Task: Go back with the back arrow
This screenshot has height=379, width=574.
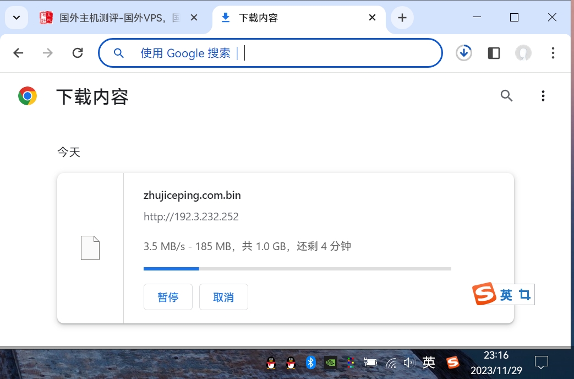Action: (18, 53)
